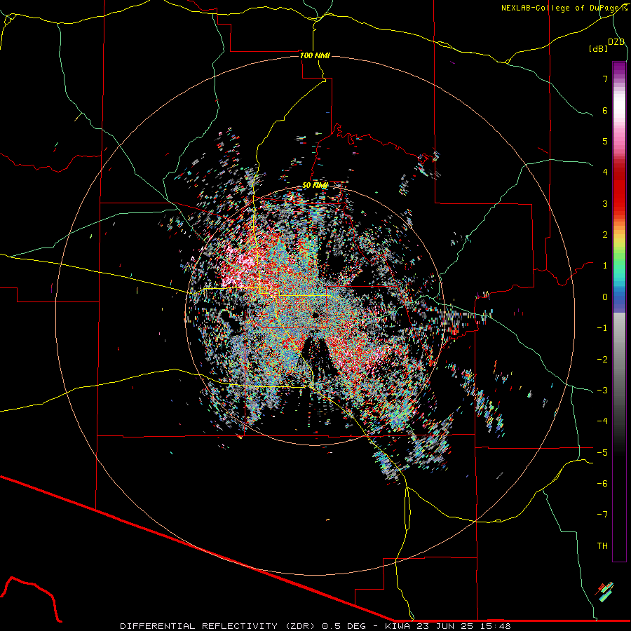Click the '15:48' time stamp in caption

coord(496,626)
